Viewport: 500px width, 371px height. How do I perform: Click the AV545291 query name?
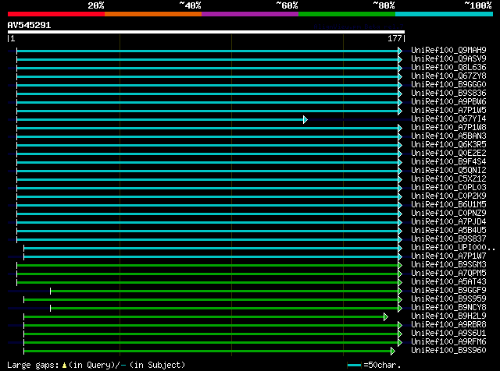29,25
